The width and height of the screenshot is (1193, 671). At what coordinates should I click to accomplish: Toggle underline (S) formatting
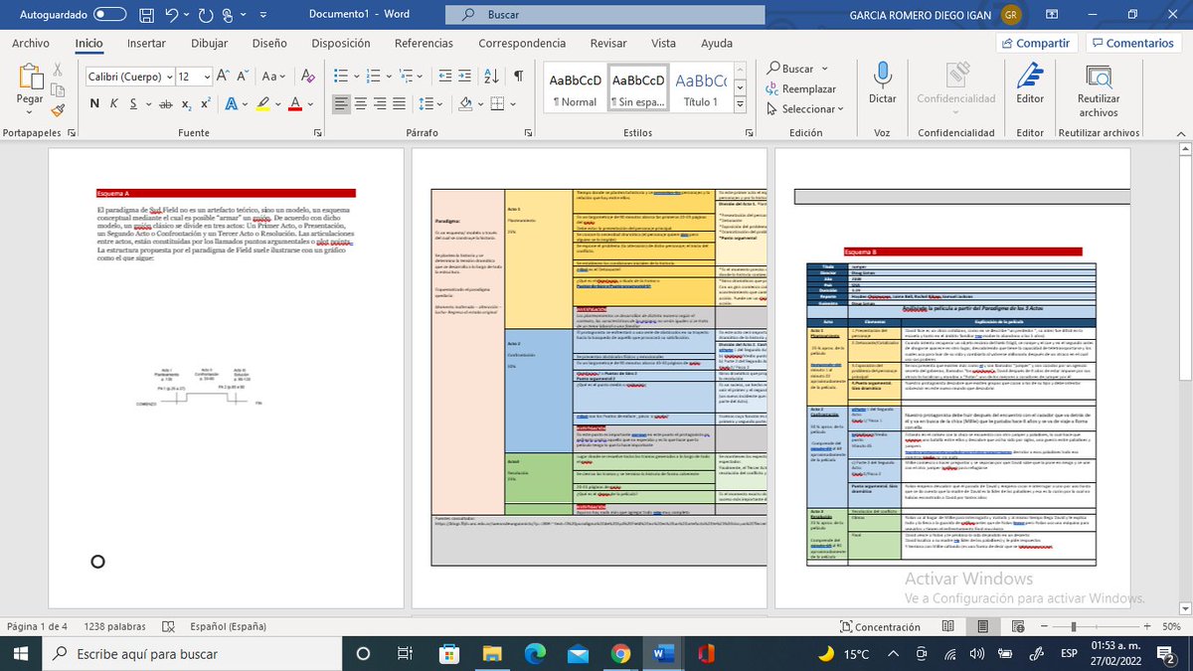click(x=133, y=104)
